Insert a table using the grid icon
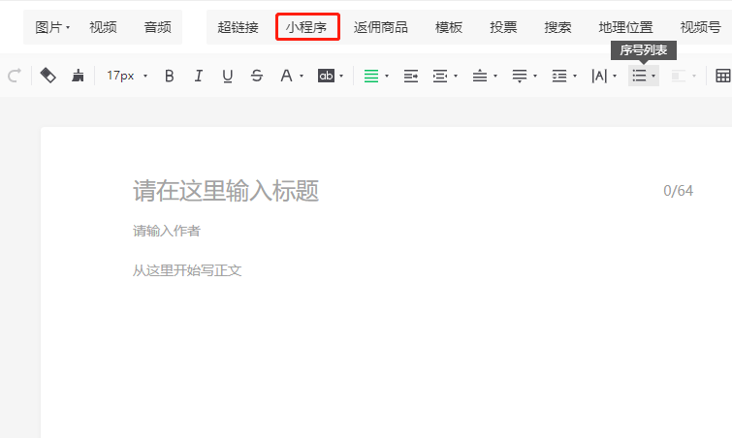The height and width of the screenshot is (438, 732). 723,76
